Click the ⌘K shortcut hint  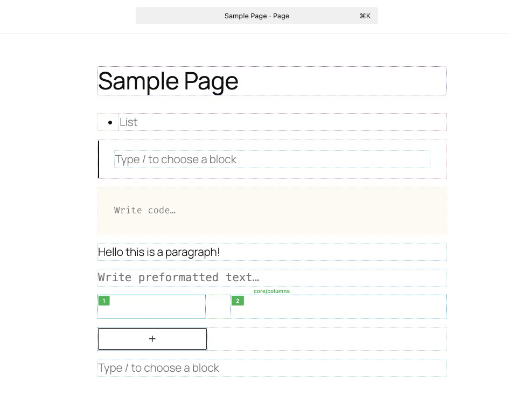[365, 16]
